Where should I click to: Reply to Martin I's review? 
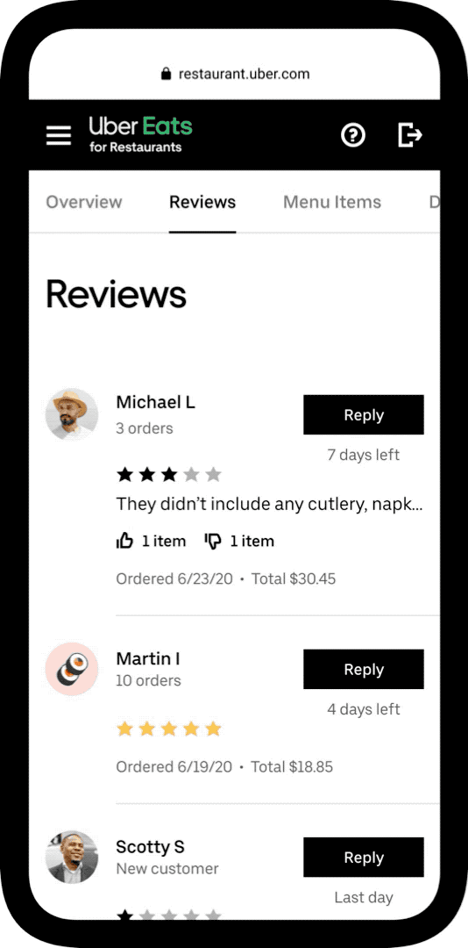tap(364, 669)
